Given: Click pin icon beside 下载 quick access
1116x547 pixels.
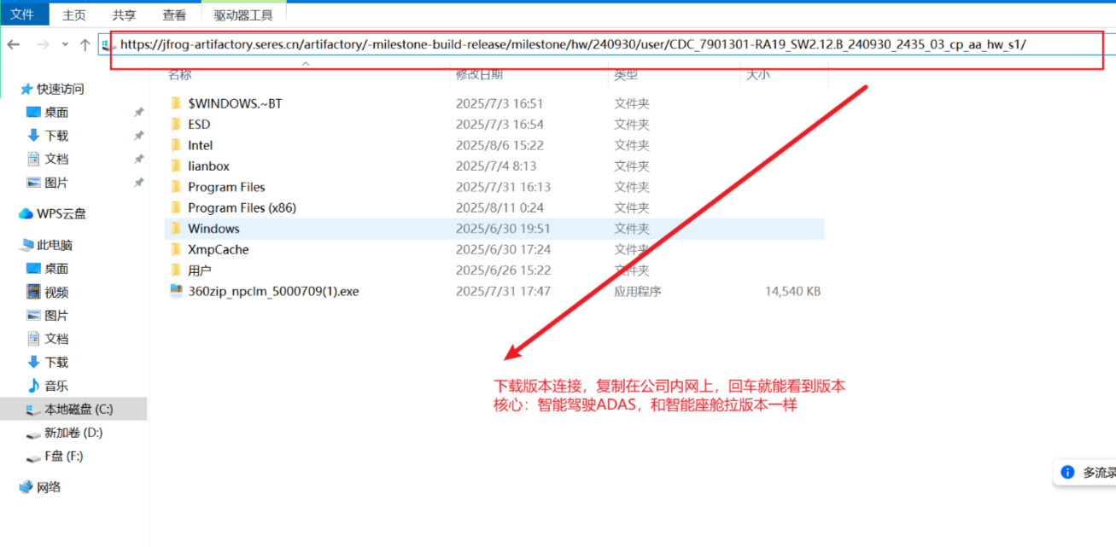Looking at the screenshot, I should tap(138, 136).
